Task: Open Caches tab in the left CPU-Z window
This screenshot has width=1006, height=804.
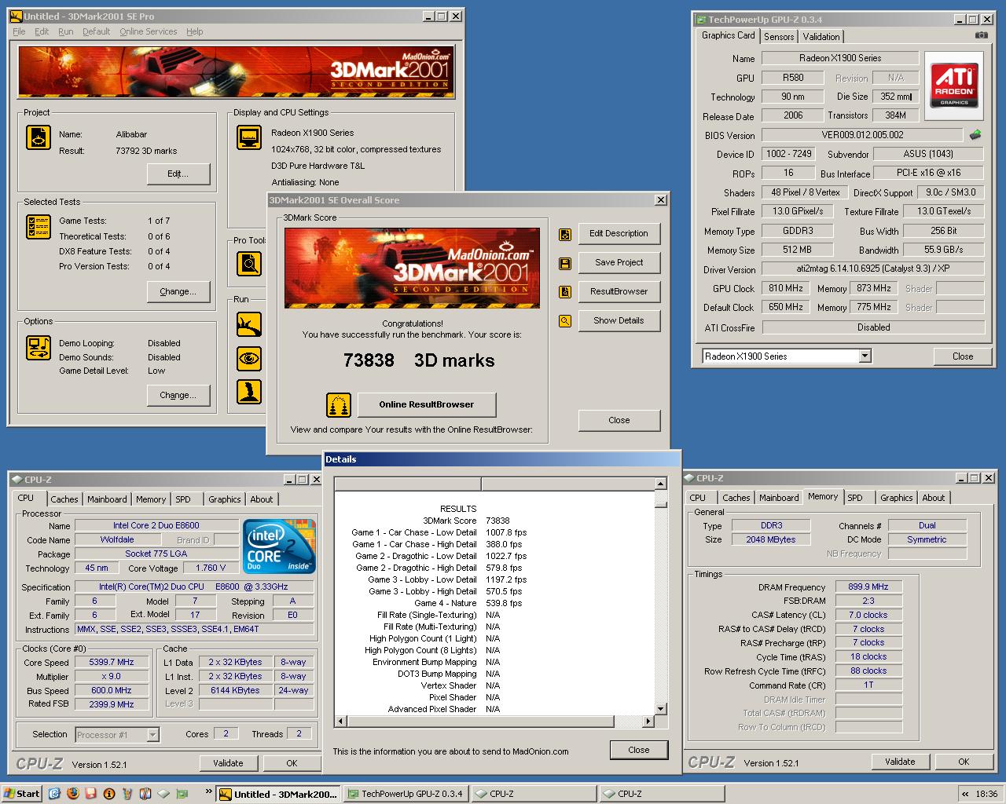Action: click(64, 499)
